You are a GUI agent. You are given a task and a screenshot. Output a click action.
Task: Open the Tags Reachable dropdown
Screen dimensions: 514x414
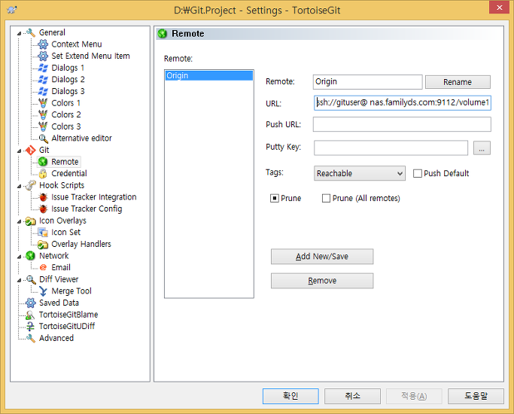click(x=360, y=173)
